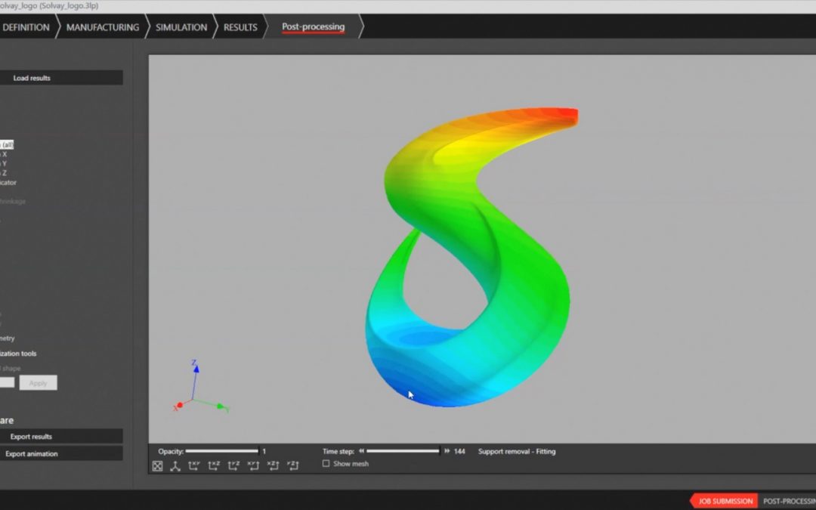The image size is (816, 510).
Task: Click the XYZ axis triad in viewport
Action: 200,386
